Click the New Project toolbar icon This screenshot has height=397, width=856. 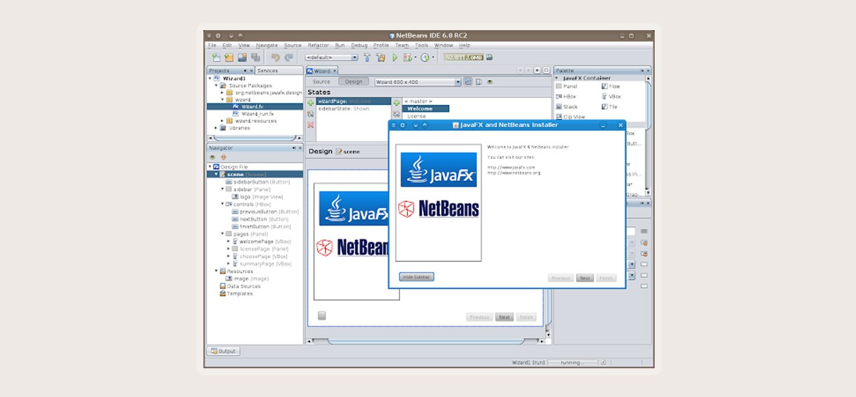(229, 57)
